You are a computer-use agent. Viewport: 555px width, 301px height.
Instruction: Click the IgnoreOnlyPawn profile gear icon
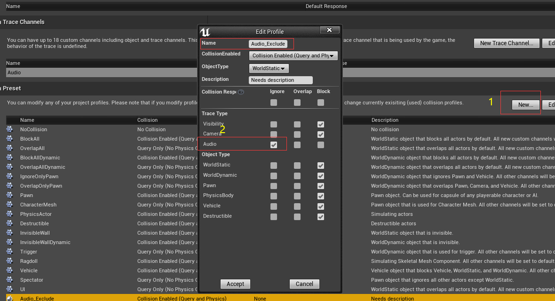coord(9,176)
